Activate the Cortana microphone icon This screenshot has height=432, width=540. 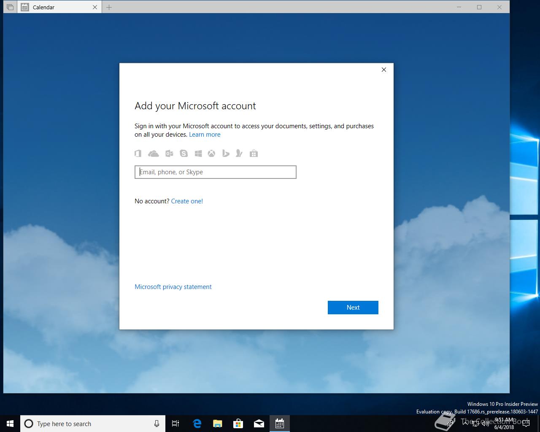point(157,424)
